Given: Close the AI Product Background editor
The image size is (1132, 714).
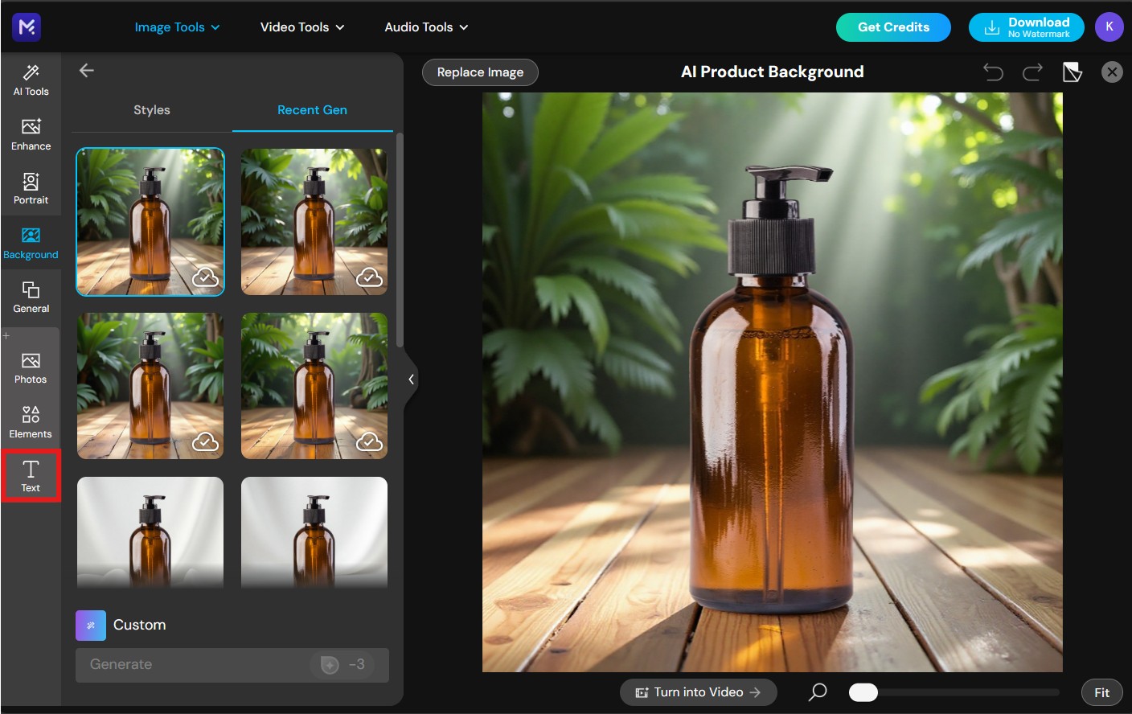Looking at the screenshot, I should pyautogui.click(x=1112, y=72).
